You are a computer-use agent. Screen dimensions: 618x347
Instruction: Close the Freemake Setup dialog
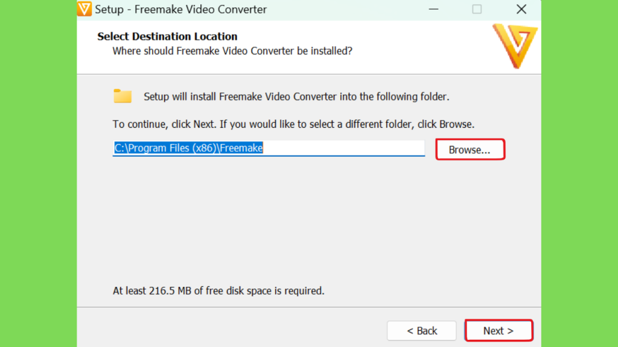521,9
